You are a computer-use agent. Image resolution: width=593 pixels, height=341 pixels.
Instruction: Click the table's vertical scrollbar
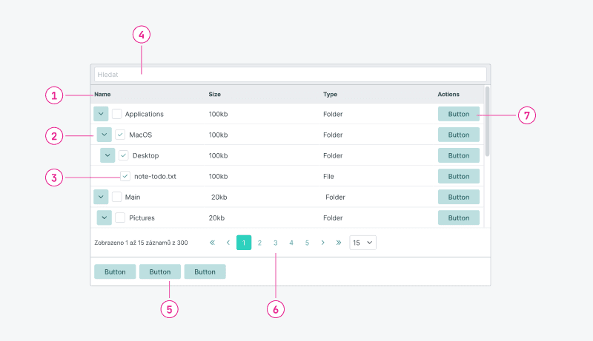487,122
